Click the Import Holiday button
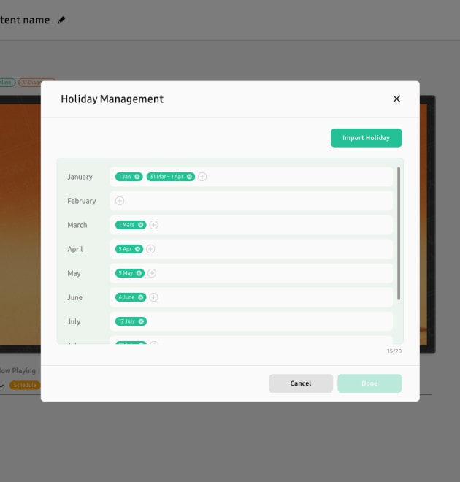Viewport: 460px width, 482px height. pos(366,138)
